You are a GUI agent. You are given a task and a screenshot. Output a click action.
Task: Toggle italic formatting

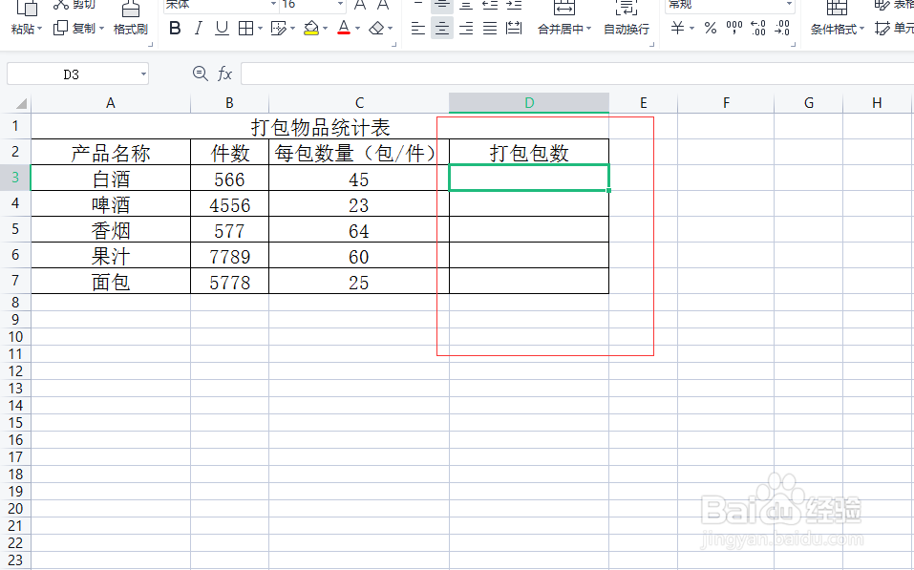click(200, 29)
